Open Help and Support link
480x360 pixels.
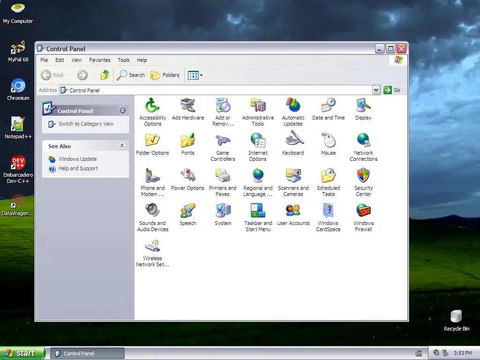point(78,168)
